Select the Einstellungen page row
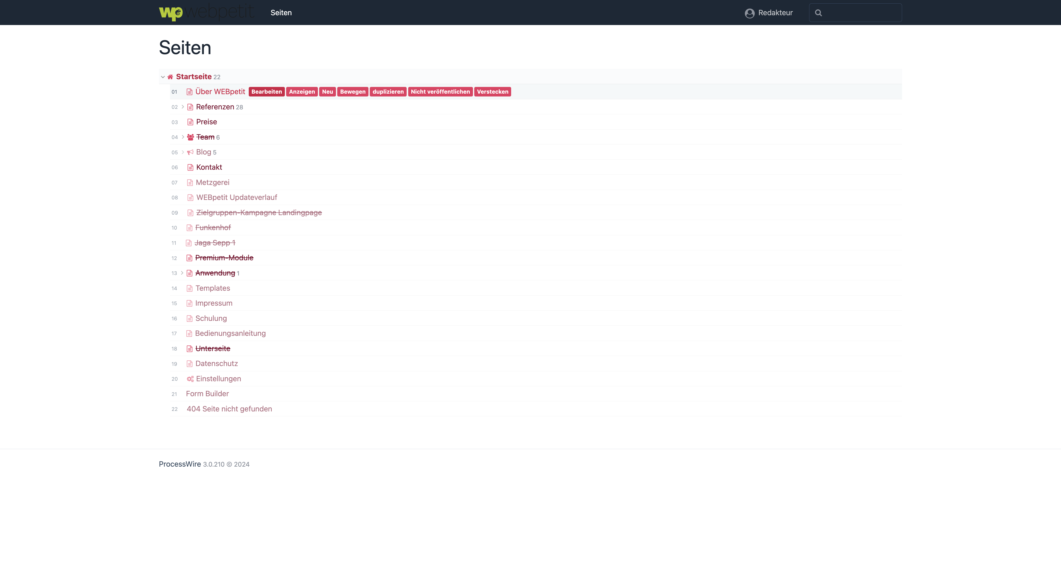 pyautogui.click(x=536, y=379)
